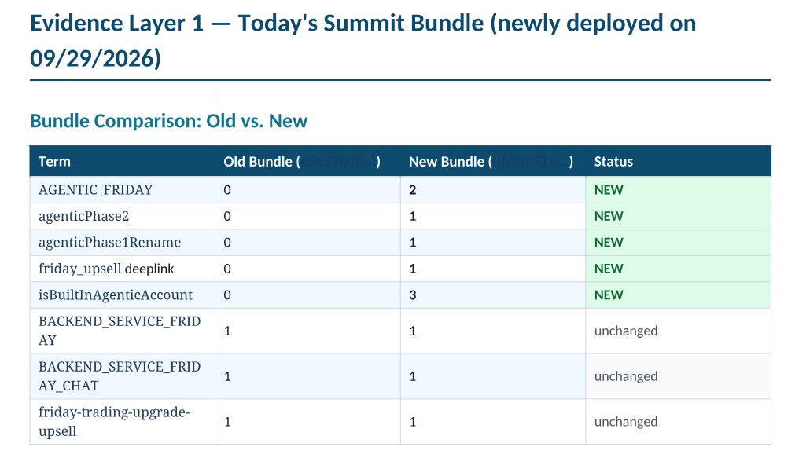The height and width of the screenshot is (465, 795).
Task: Select New Bundle count "2" in AGENTIC_FRIDAY row
Action: (x=413, y=190)
